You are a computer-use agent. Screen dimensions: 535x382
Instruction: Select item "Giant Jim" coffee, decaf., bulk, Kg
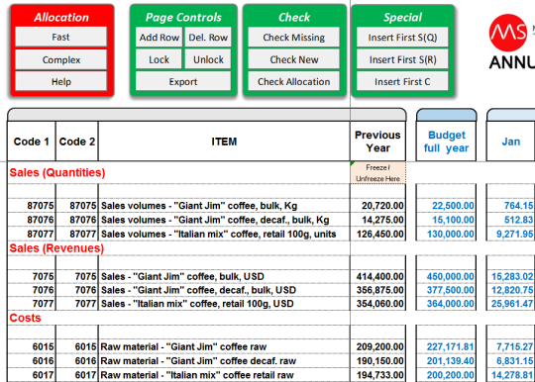[x=224, y=220]
